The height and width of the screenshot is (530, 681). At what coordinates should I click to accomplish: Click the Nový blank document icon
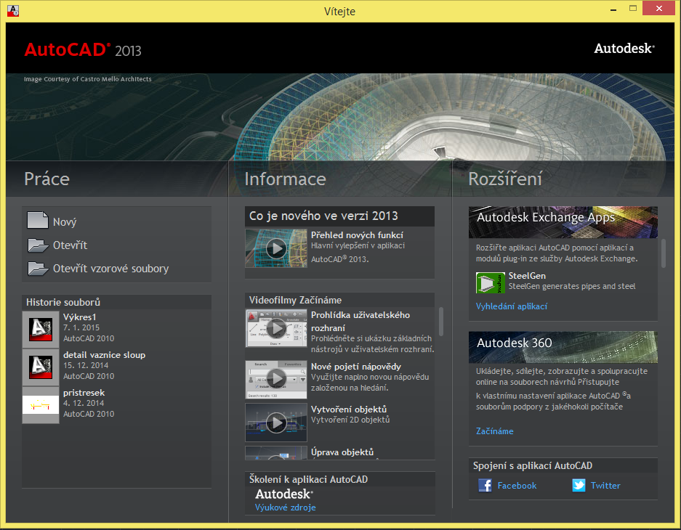pos(38,220)
